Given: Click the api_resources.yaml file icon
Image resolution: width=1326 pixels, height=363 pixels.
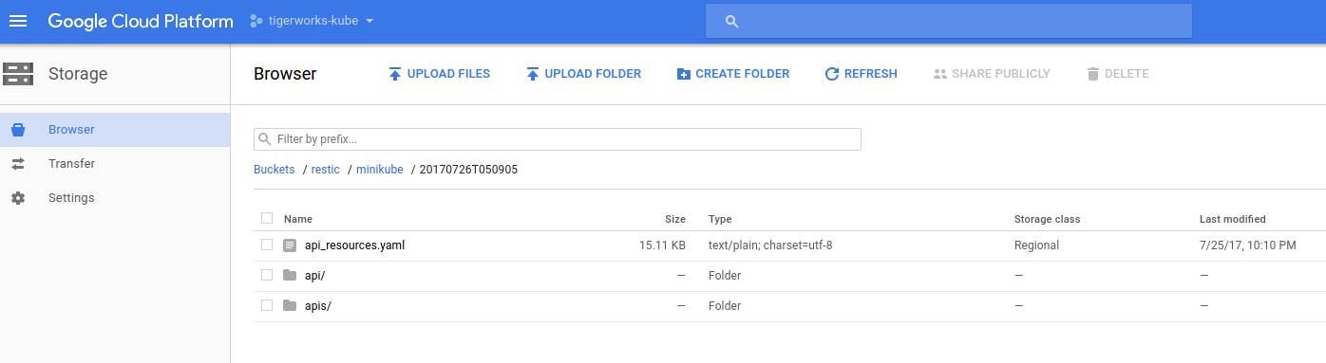Looking at the screenshot, I should 290,245.
